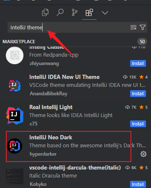Click the Real Intellij Light IJ logo

tap(15, 116)
